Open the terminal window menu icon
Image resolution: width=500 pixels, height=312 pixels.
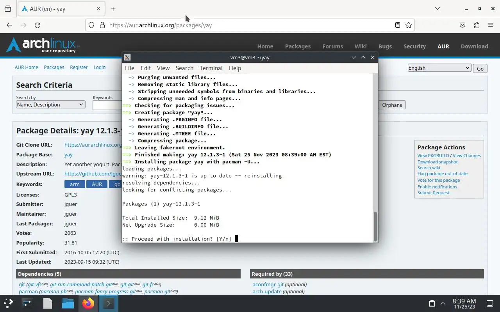pos(127,57)
